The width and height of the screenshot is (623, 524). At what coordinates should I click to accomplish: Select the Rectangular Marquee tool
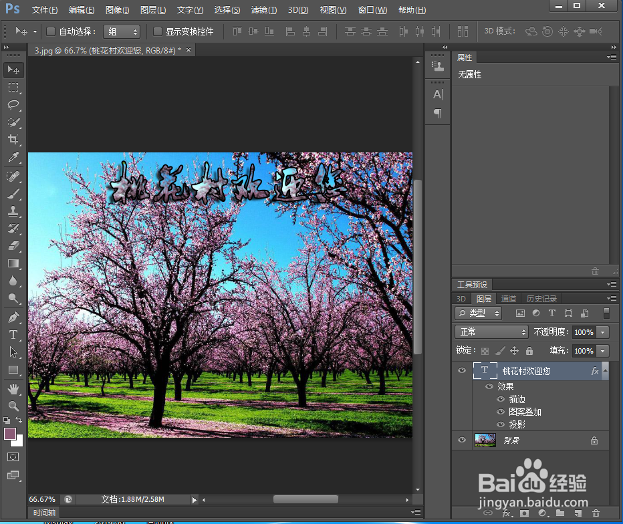13,88
